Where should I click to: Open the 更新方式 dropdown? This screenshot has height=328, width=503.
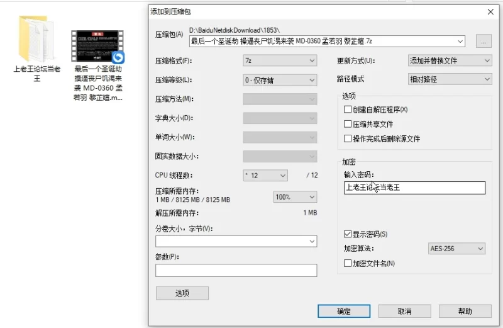(450, 60)
